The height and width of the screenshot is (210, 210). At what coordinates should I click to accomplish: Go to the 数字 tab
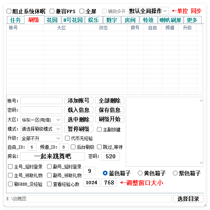[x=112, y=20]
